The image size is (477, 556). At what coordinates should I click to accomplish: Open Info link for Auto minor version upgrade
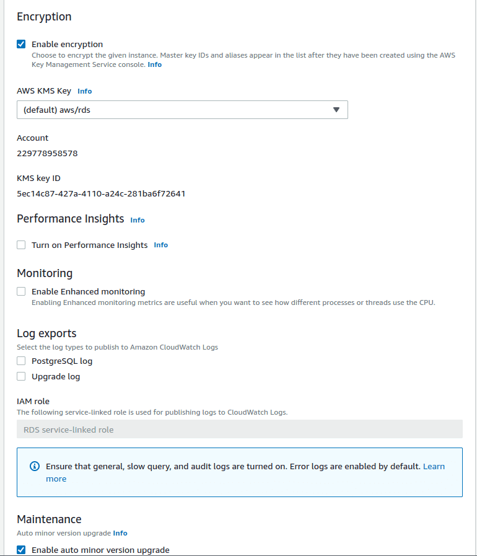pyautogui.click(x=120, y=533)
